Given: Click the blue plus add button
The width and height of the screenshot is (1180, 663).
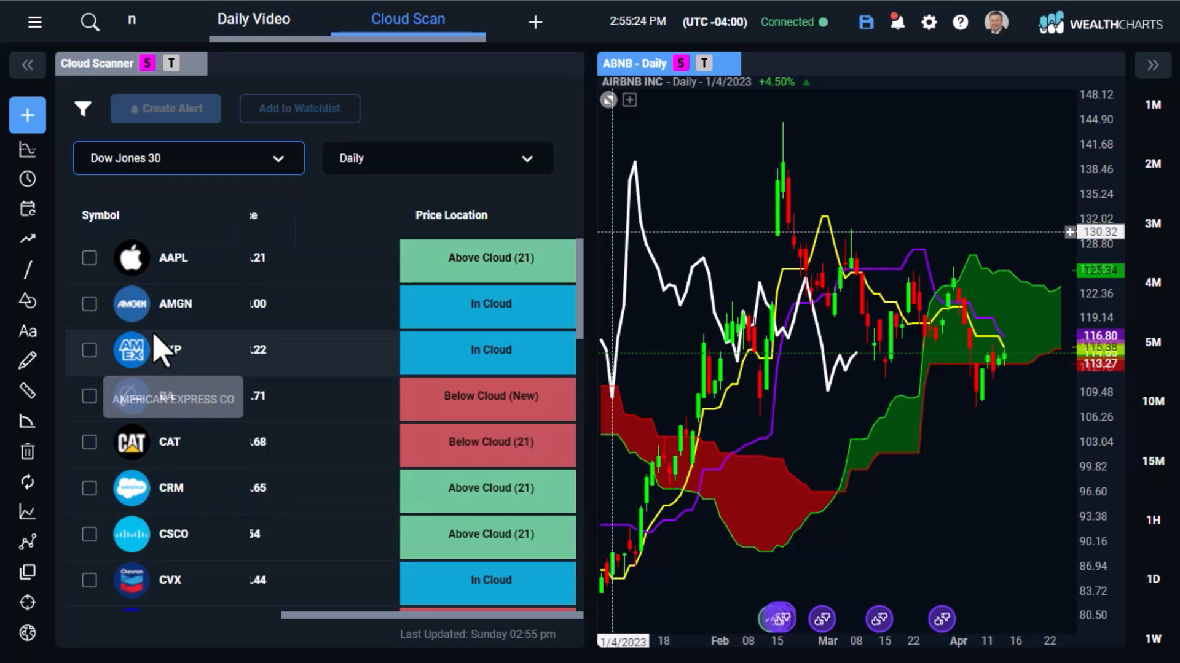Looking at the screenshot, I should coord(28,115).
